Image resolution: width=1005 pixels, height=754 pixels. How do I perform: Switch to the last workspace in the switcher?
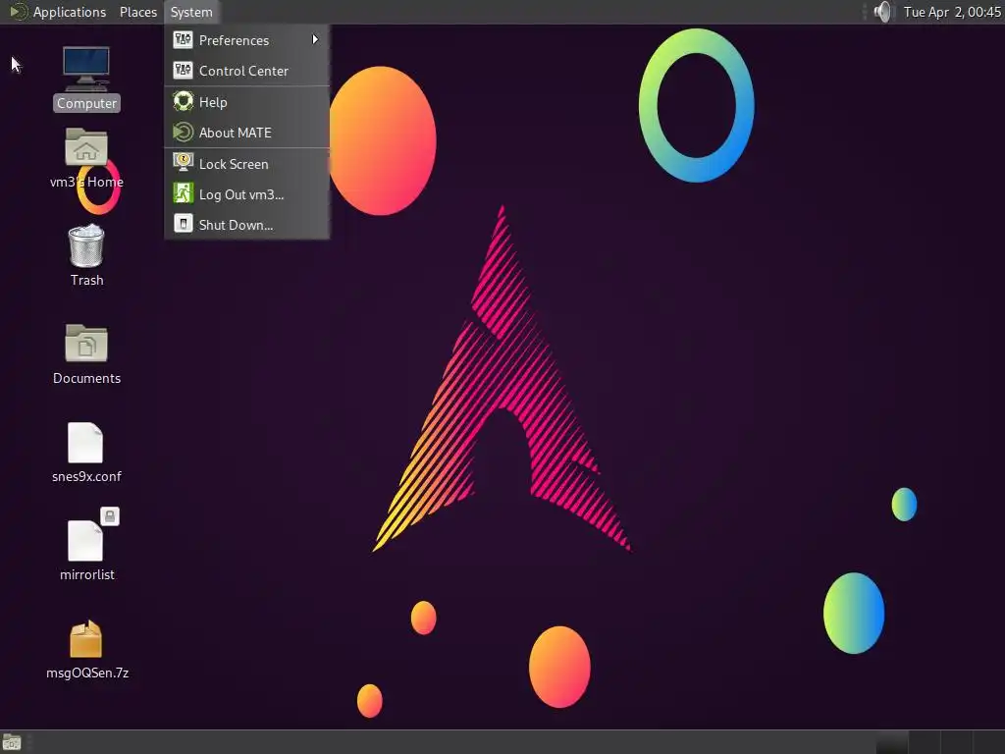pyautogui.click(x=989, y=742)
